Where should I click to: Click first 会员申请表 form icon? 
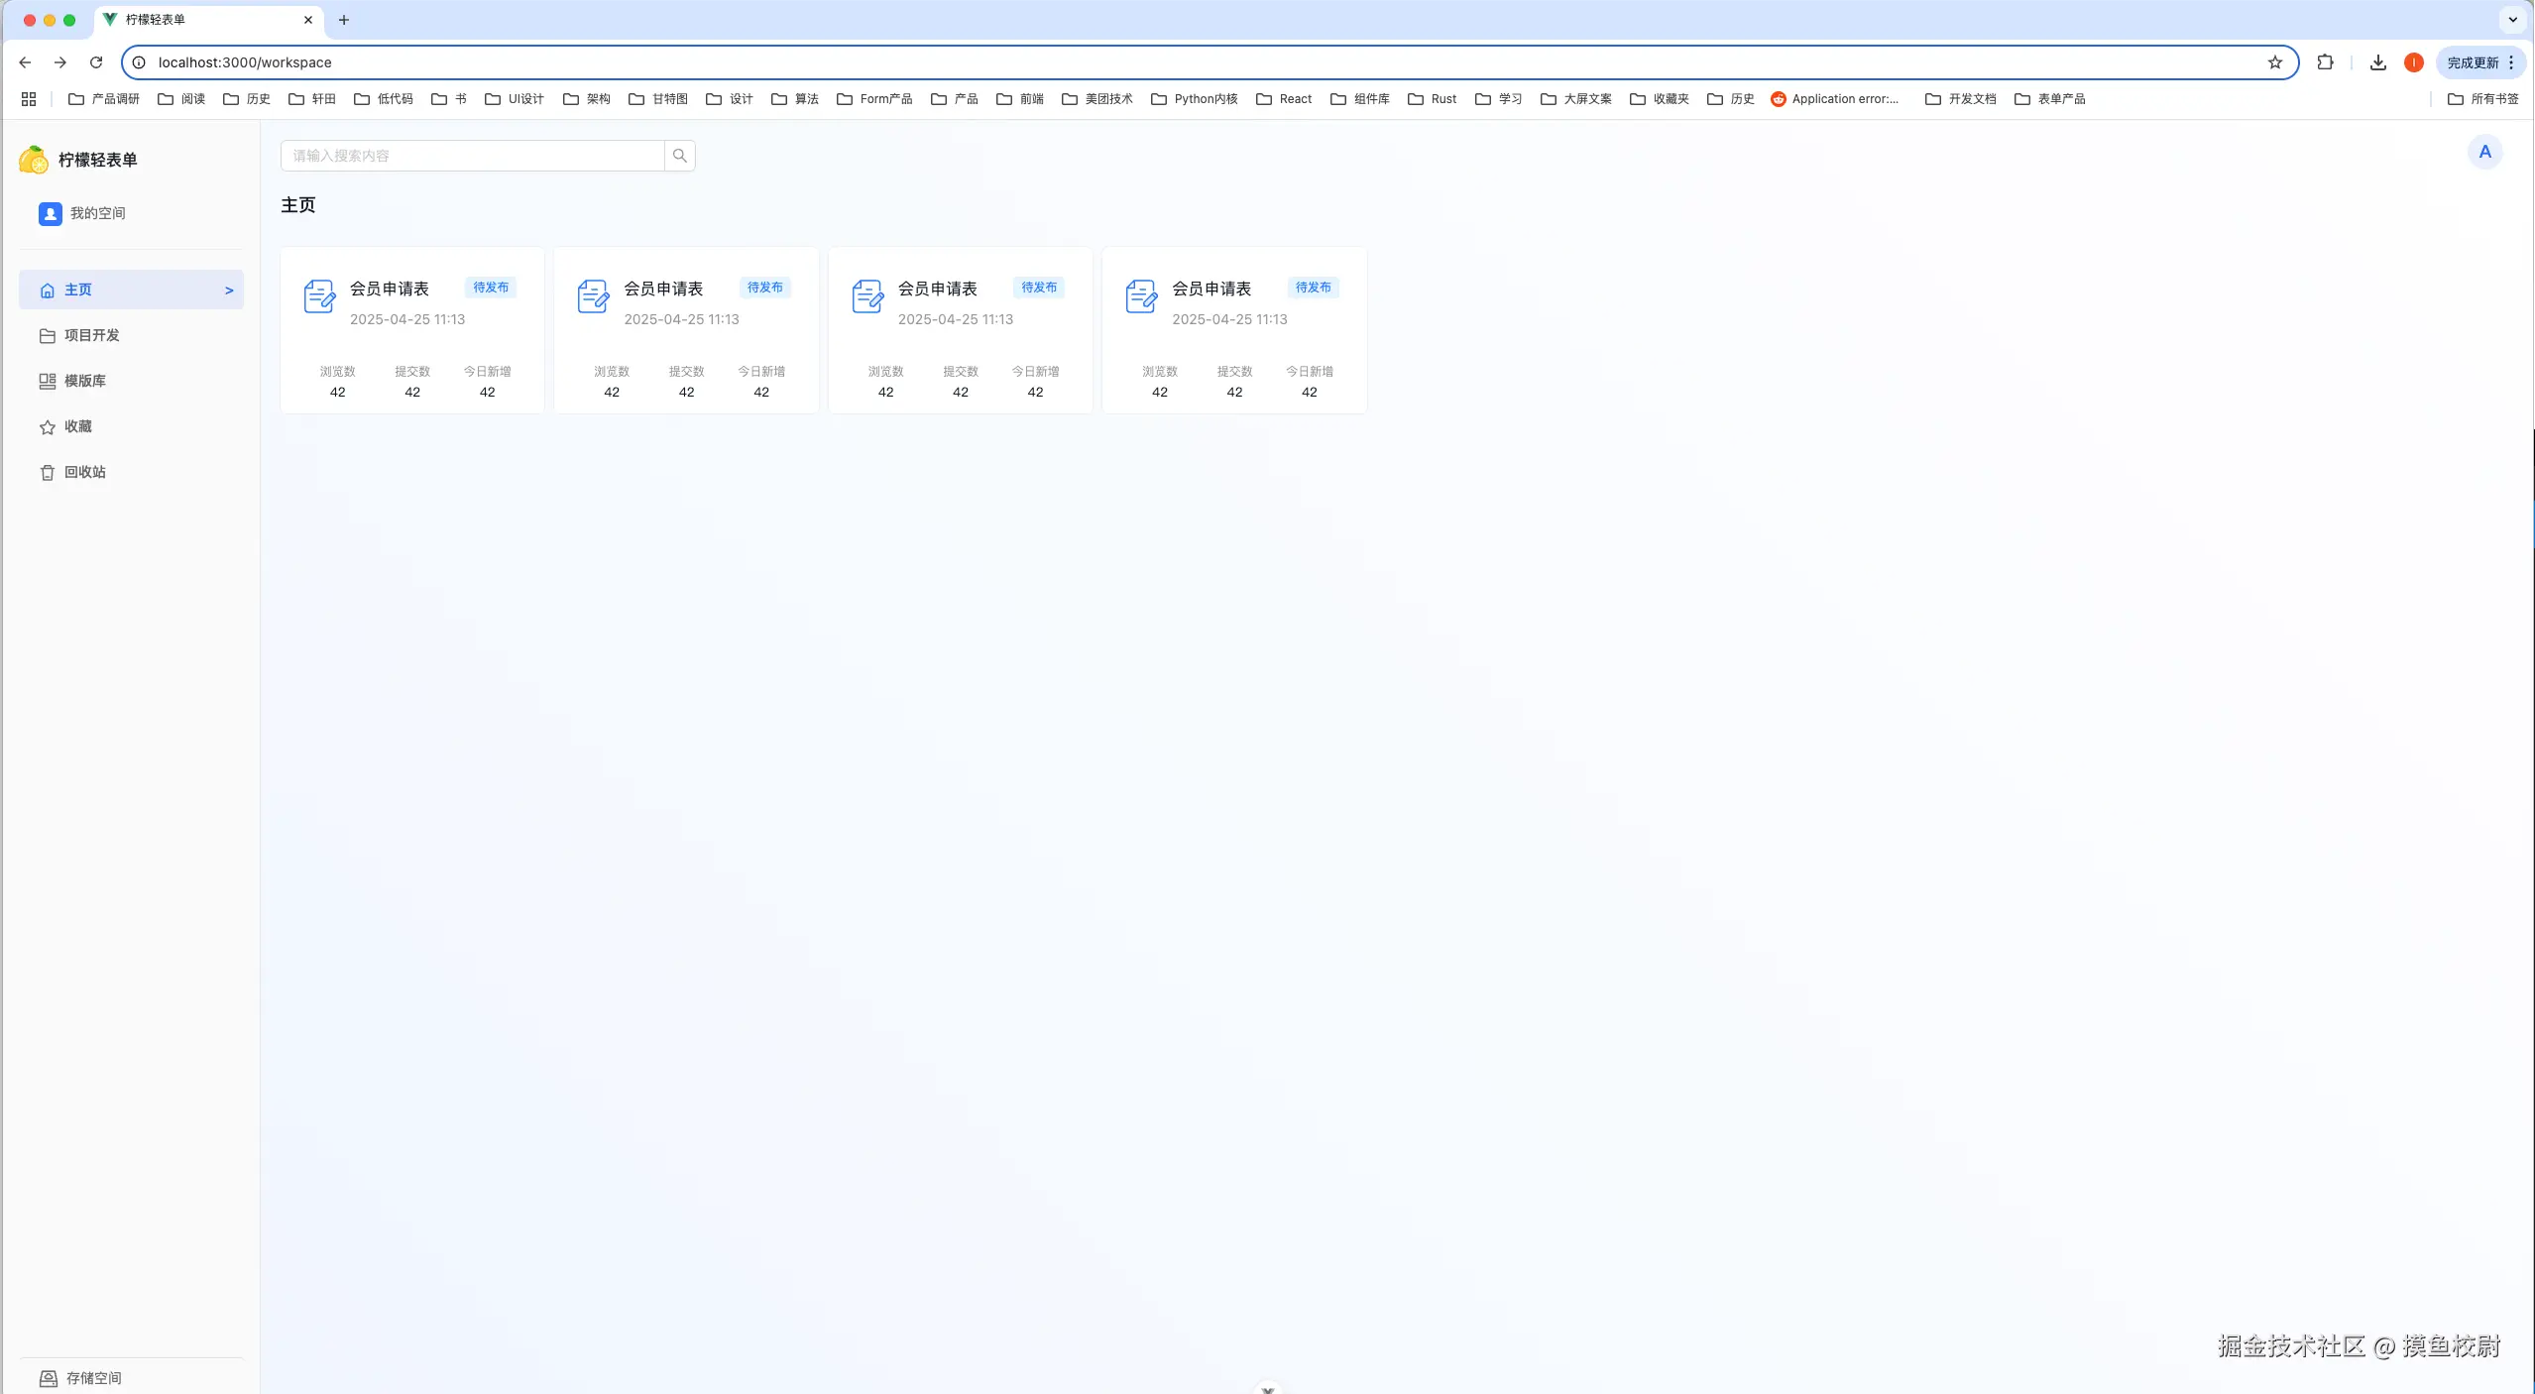(319, 295)
